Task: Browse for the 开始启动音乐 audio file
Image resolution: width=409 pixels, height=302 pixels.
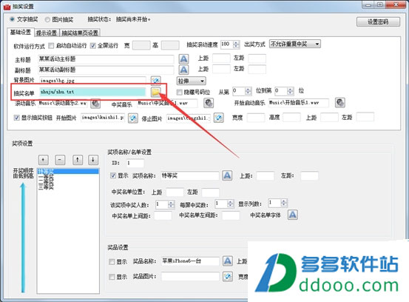Action: [x=340, y=103]
